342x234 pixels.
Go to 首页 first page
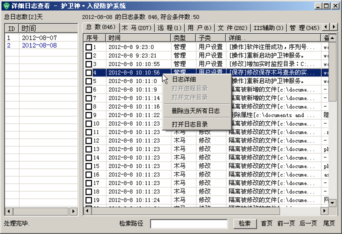tap(267, 223)
